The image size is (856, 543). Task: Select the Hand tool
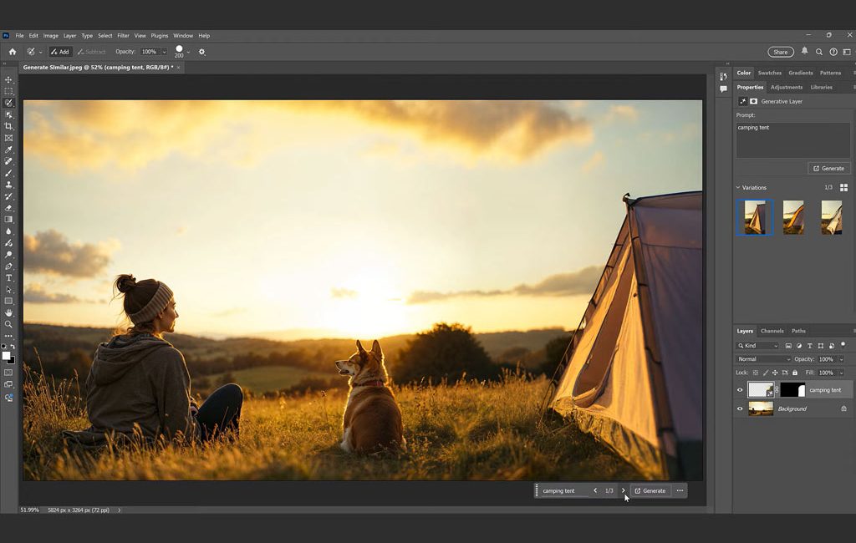click(x=8, y=312)
